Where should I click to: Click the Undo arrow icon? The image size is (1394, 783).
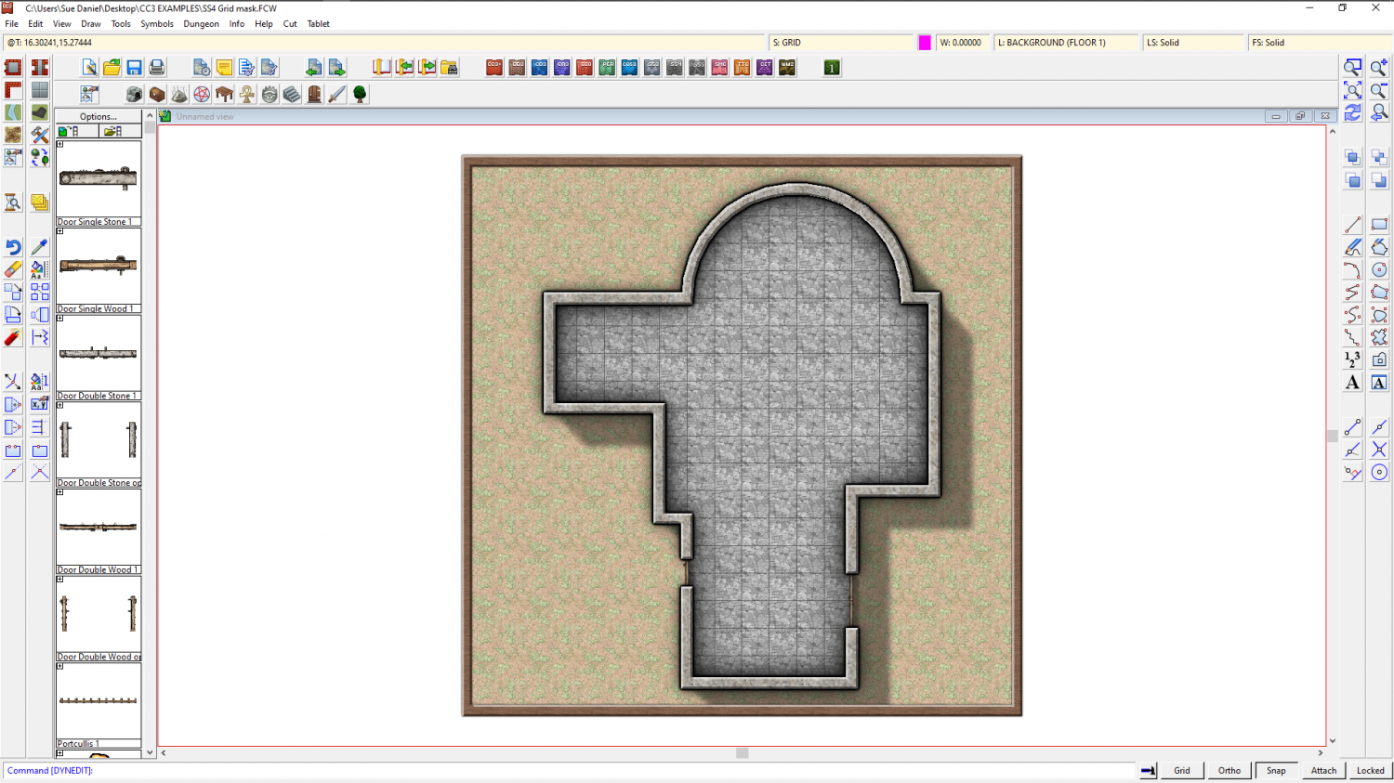13,247
